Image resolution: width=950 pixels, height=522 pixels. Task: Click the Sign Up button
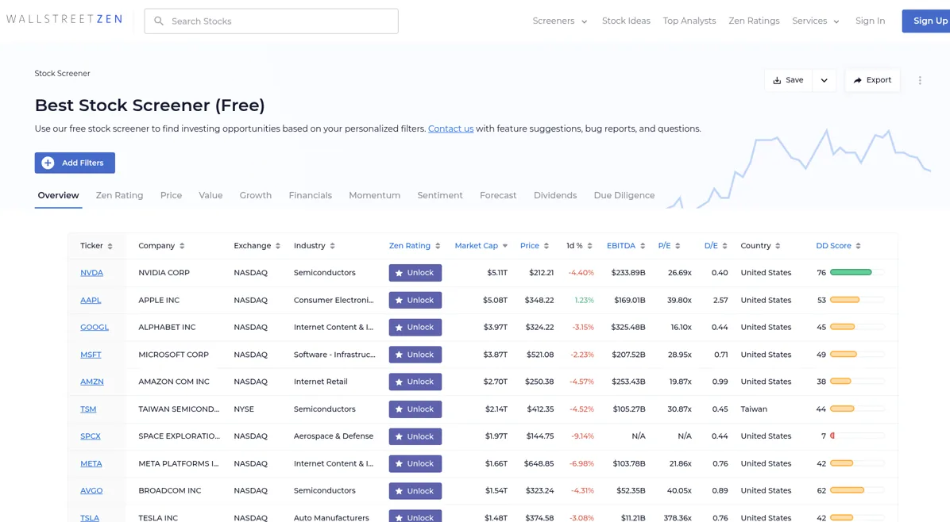(x=927, y=21)
